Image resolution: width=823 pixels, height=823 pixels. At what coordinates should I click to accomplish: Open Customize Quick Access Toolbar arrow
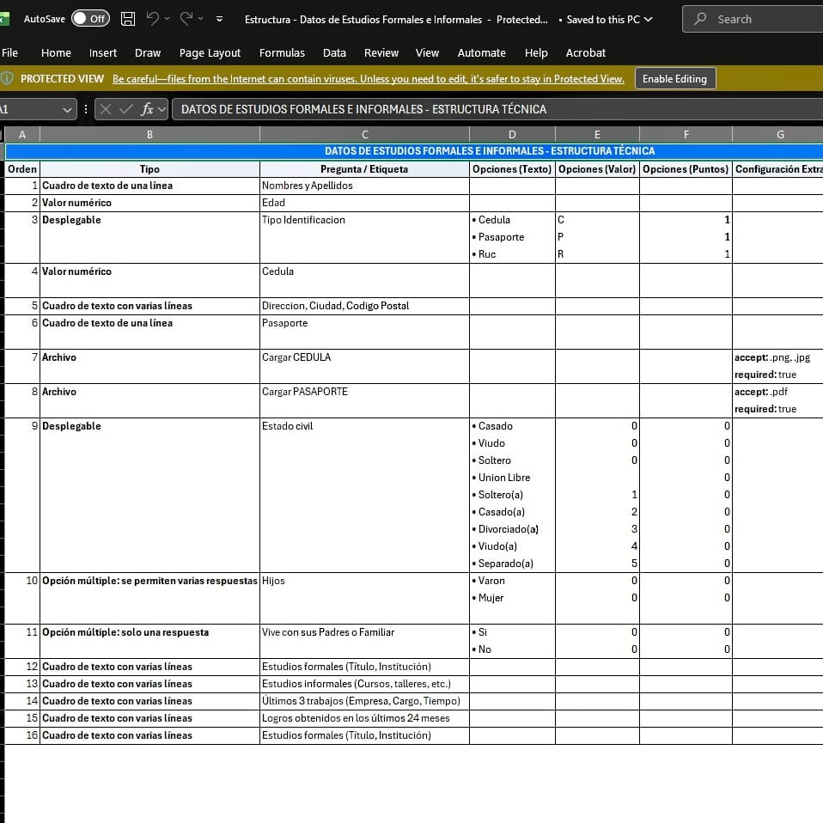[219, 19]
